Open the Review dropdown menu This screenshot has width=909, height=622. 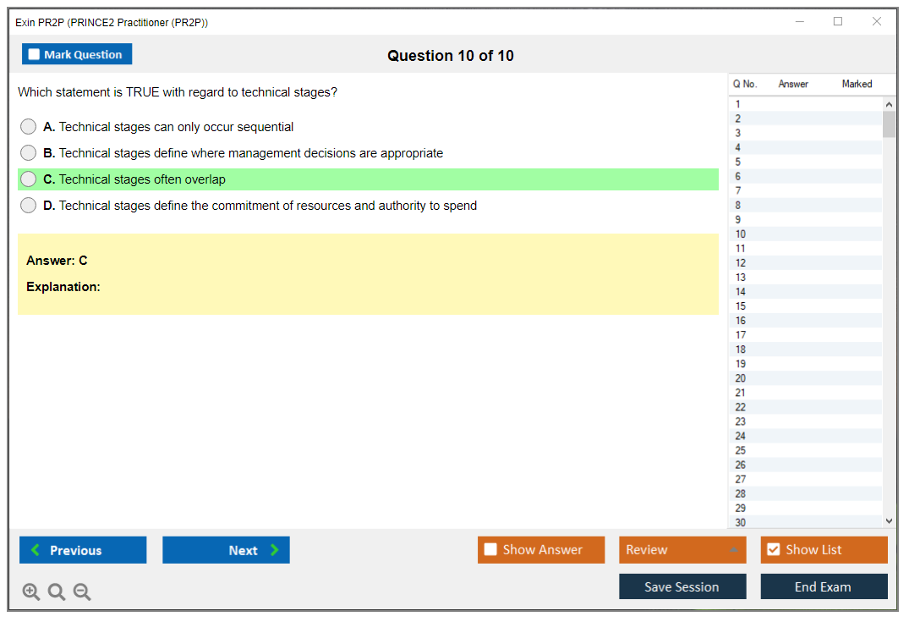682,550
